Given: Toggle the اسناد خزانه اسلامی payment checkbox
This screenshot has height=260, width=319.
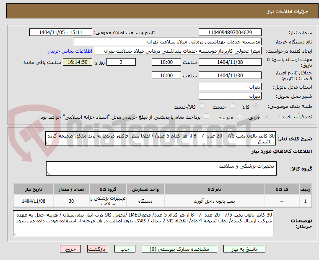Looking at the screenshot, I should 206,116.
